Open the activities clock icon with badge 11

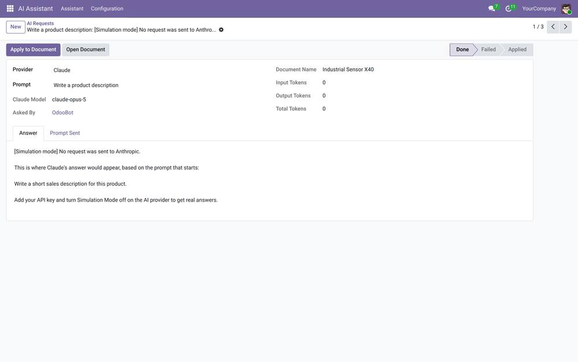(510, 8)
